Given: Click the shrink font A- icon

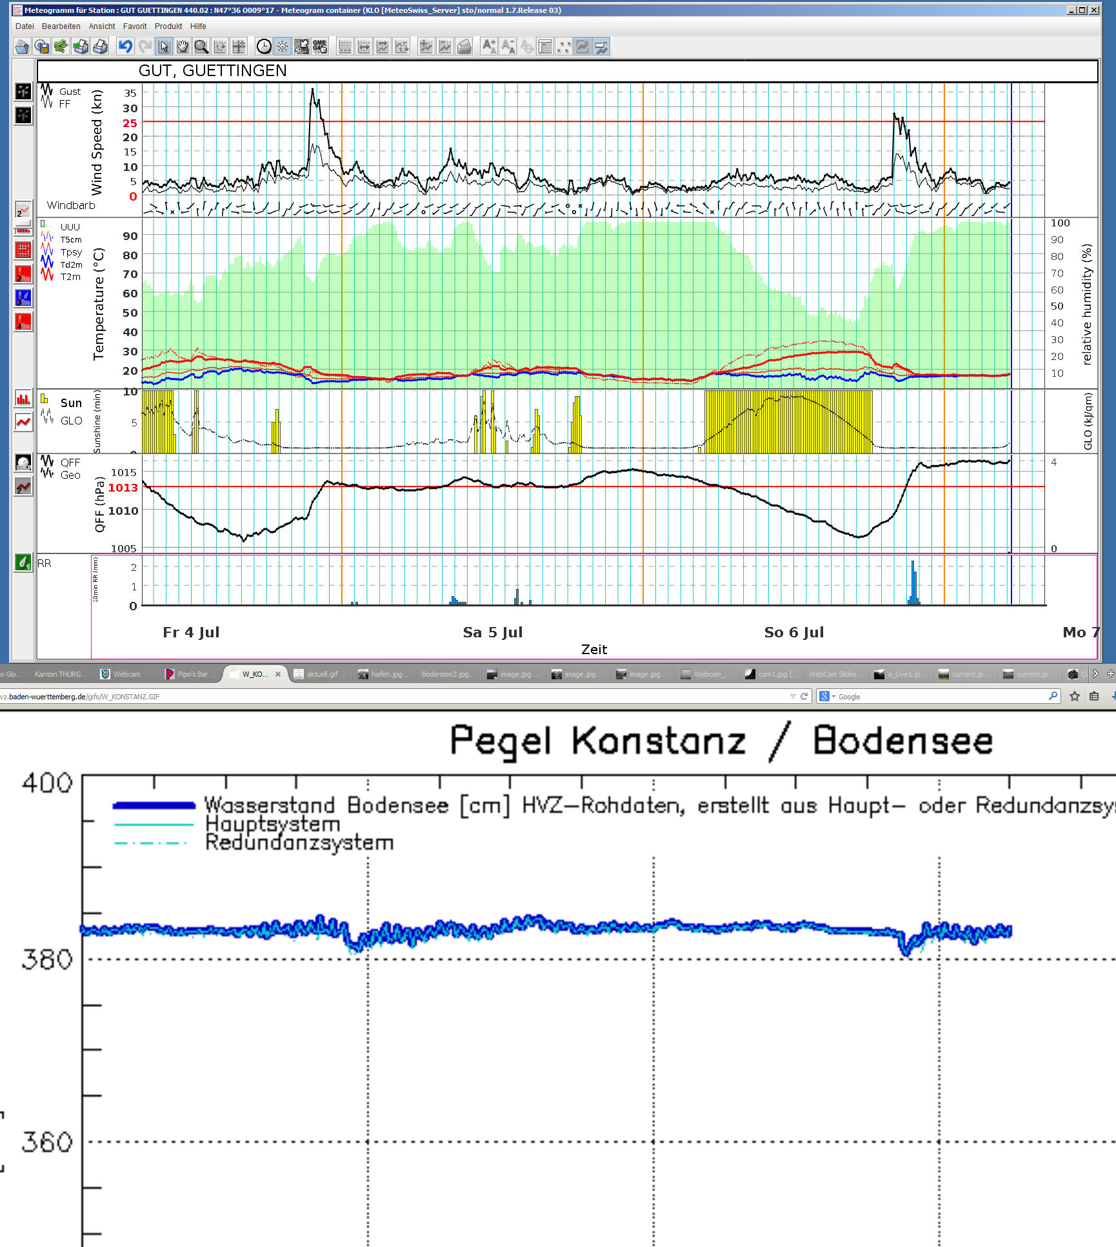Looking at the screenshot, I should click(508, 46).
